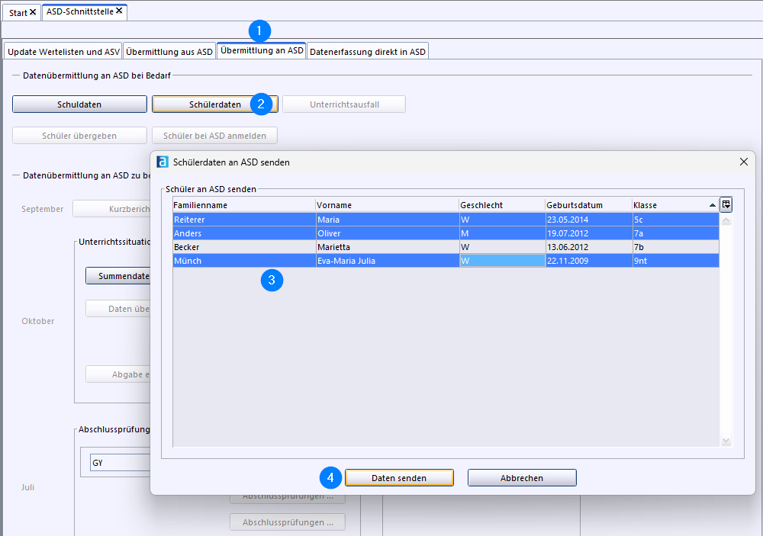Screen dimensions: 763x536
Task: Open the Update Wertelisten und ASV tab
Action: [63, 52]
